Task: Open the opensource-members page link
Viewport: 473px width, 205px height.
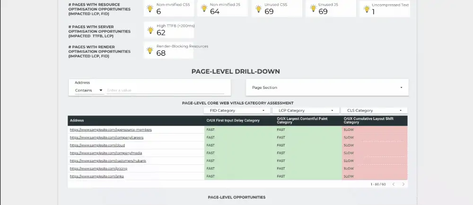Action: (111, 130)
